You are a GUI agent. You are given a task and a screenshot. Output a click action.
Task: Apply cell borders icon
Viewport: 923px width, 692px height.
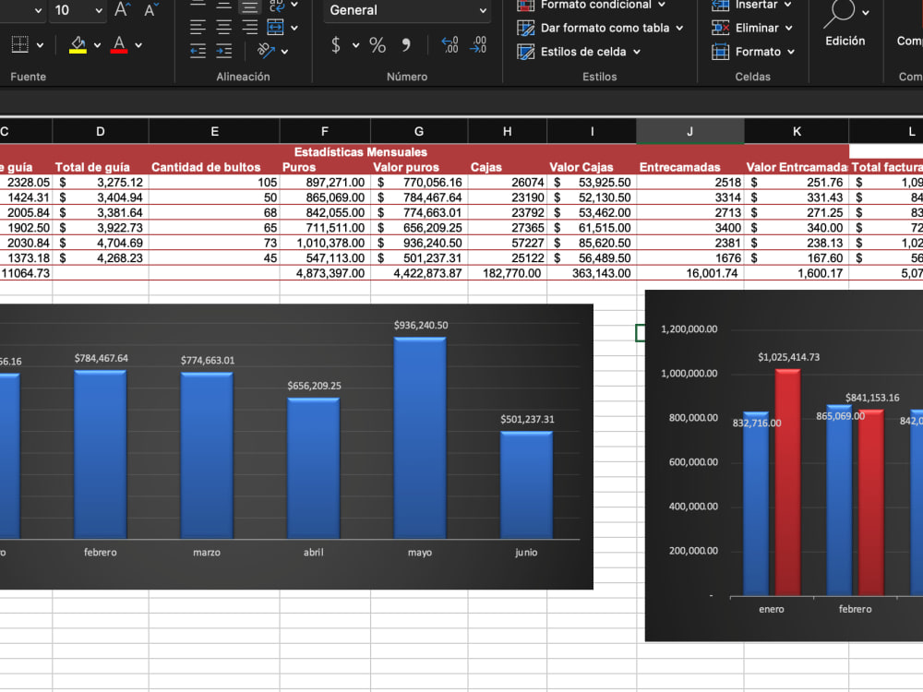(x=20, y=44)
